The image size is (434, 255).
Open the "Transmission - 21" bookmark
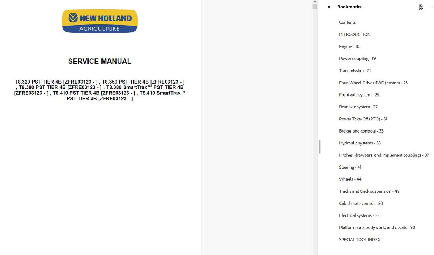(x=355, y=70)
